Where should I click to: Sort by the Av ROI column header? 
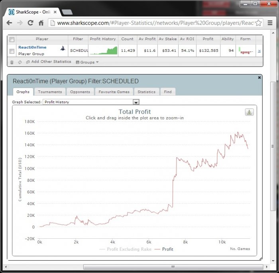[187, 39]
